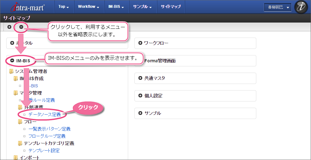Screen dimensions: 311x160
Task: Open the Workflow menu
Action: tap(89, 7)
